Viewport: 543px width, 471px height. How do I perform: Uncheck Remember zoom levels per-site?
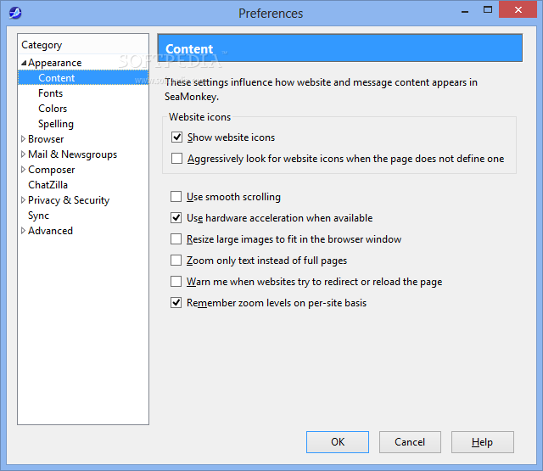point(176,302)
